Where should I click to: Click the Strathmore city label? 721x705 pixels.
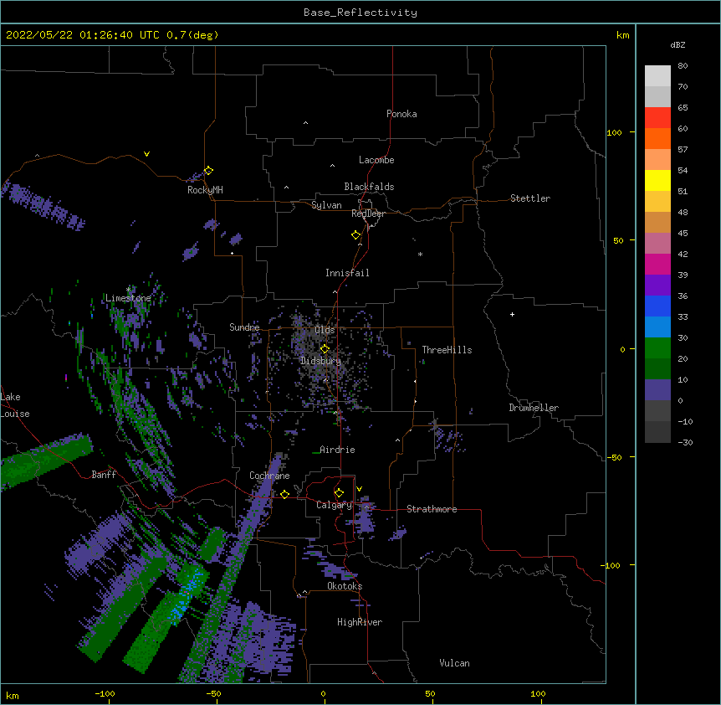432,509
